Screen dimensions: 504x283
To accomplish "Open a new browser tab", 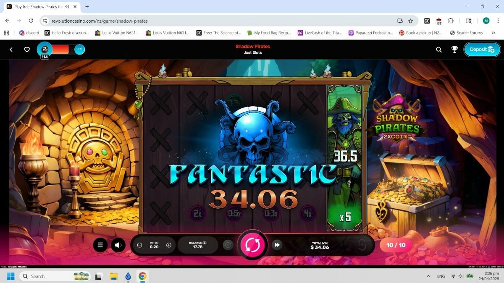I will [87, 7].
